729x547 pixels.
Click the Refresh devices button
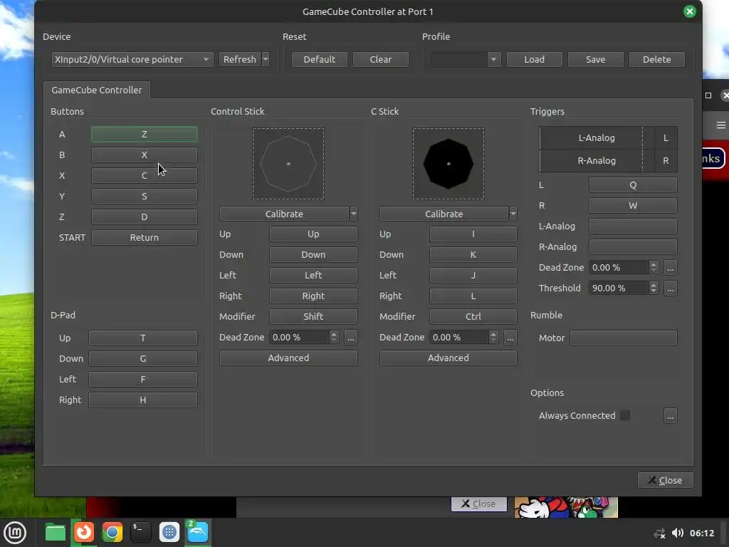(x=240, y=59)
